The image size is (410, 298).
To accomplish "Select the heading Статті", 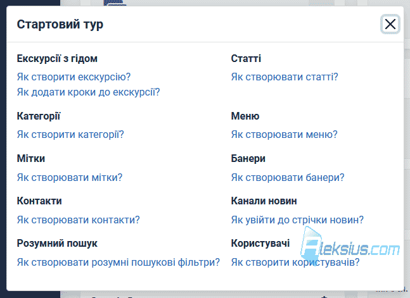I will (x=246, y=58).
